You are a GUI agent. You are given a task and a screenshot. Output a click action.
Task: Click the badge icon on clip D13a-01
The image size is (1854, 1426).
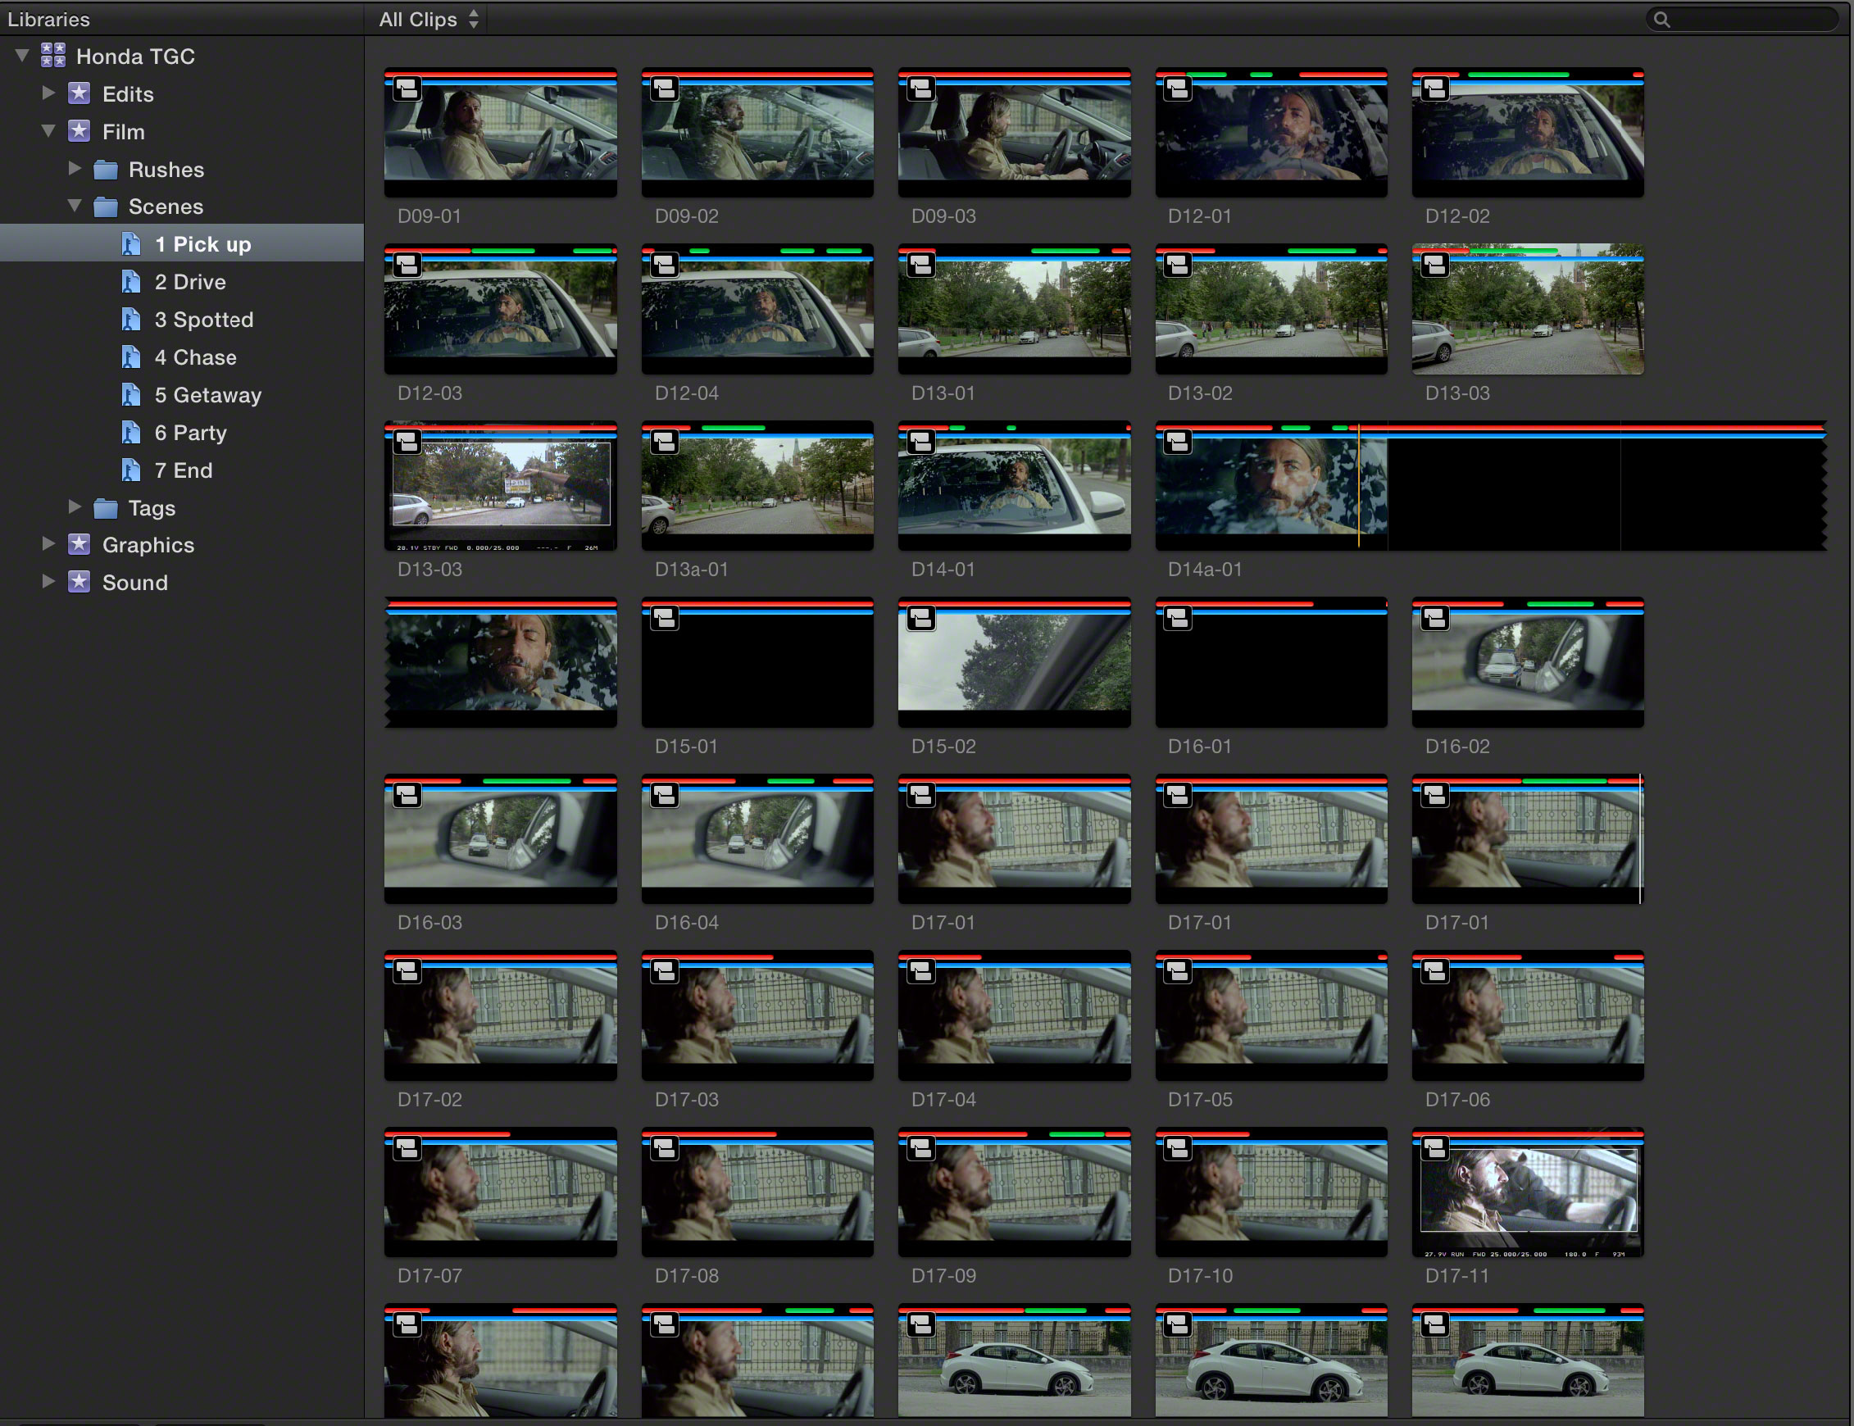point(665,442)
